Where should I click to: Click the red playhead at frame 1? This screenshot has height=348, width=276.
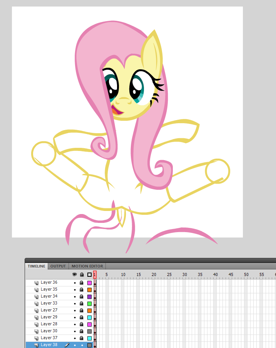tap(95, 275)
